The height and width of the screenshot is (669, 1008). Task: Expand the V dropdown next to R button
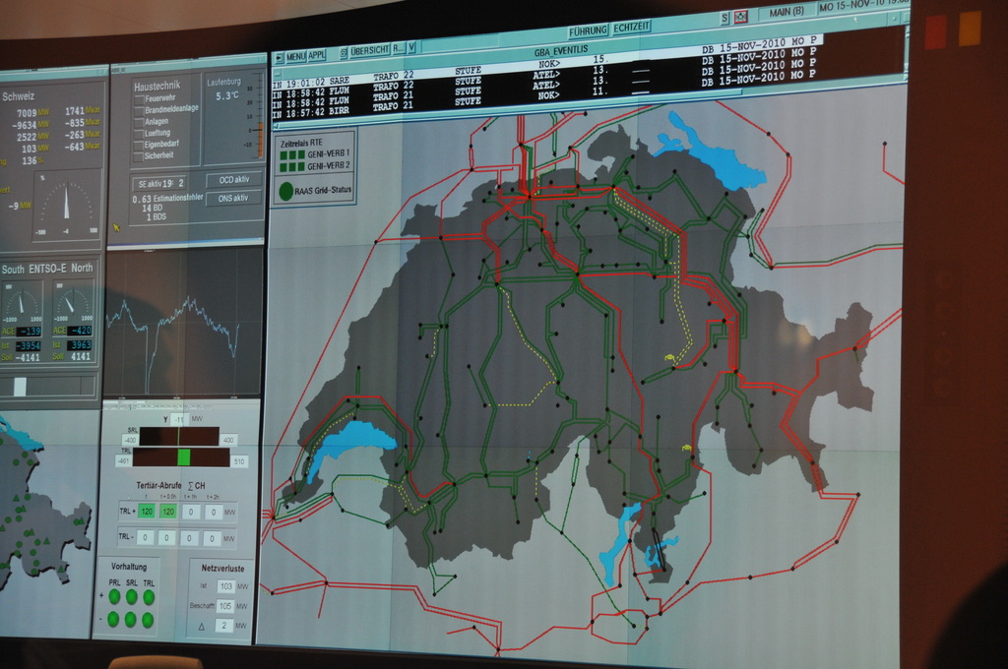[x=411, y=47]
